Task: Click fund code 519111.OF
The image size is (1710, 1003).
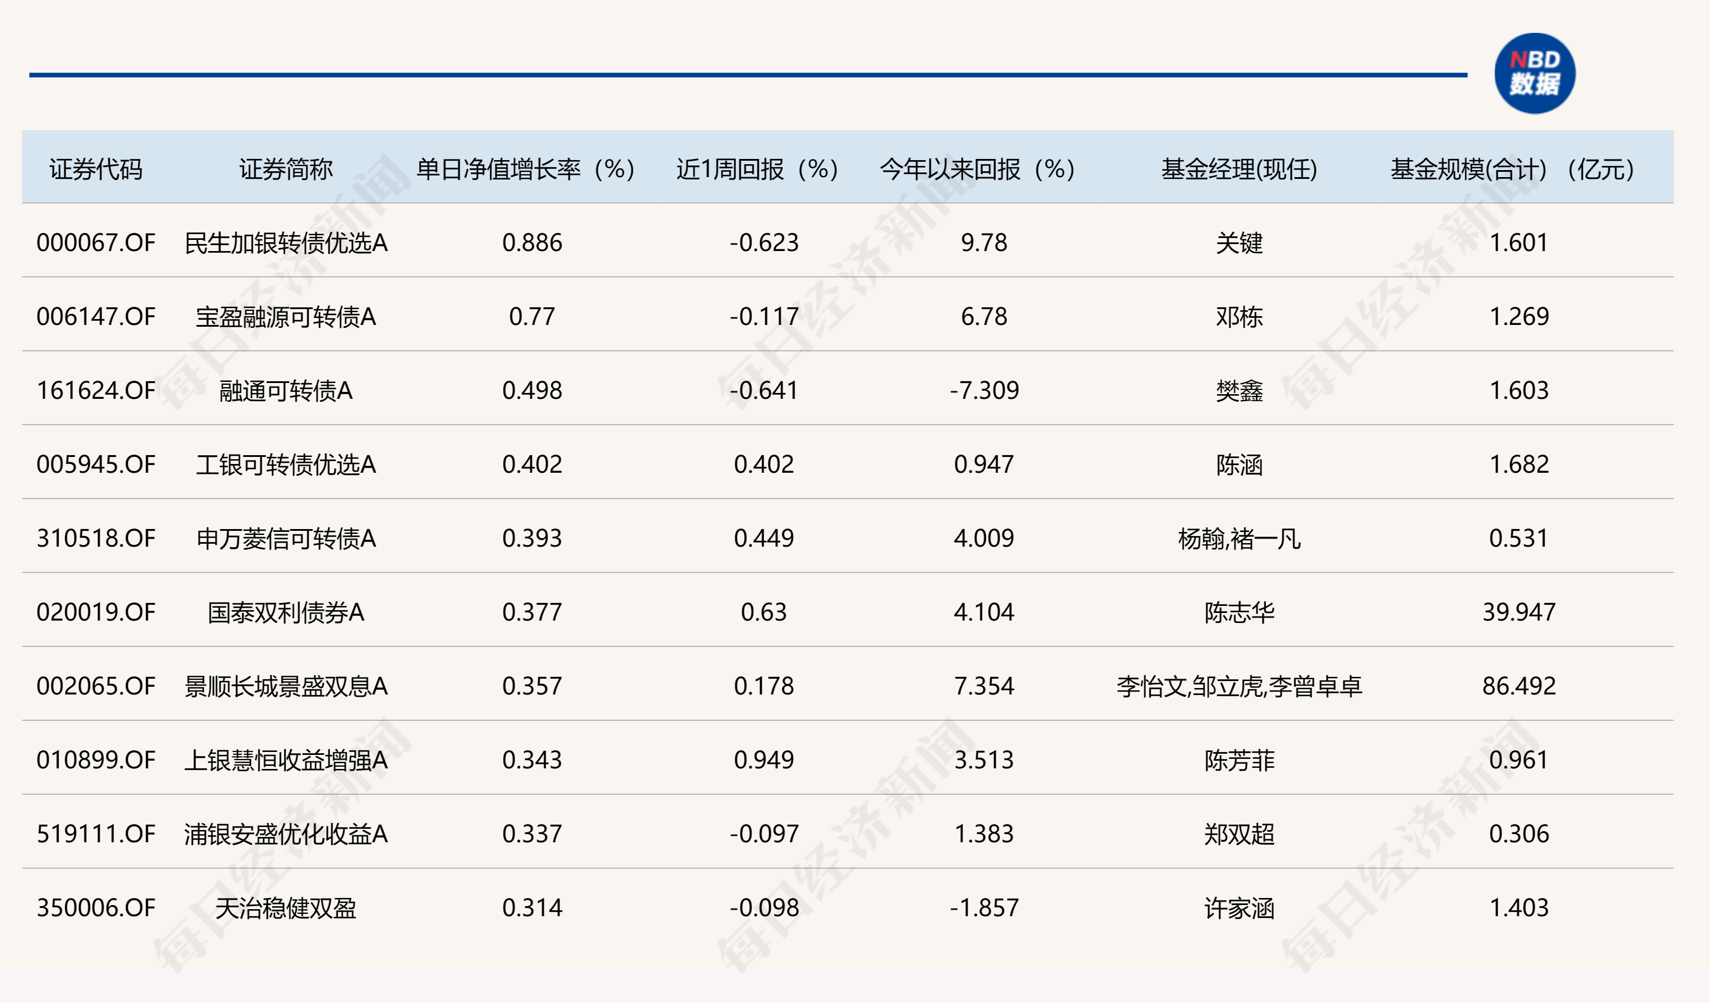Action: coord(96,833)
